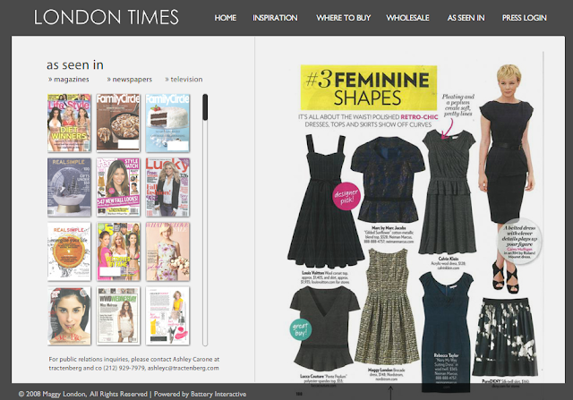573x400 pixels.
Task: Open WHERE TO BUY in the nav
Action: 343,18
